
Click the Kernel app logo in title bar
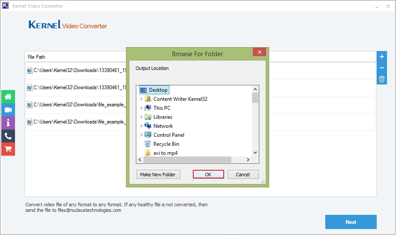(5, 6)
